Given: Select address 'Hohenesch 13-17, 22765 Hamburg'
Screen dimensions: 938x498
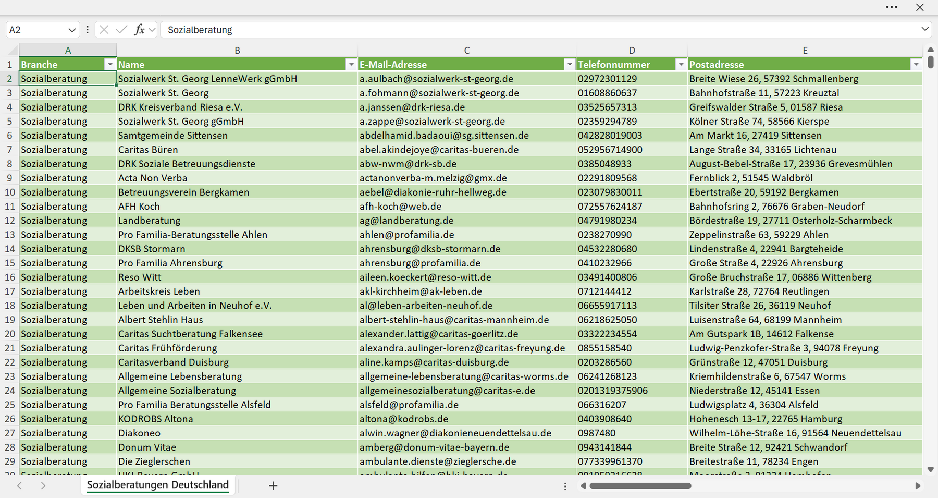Looking at the screenshot, I should (x=805, y=419).
